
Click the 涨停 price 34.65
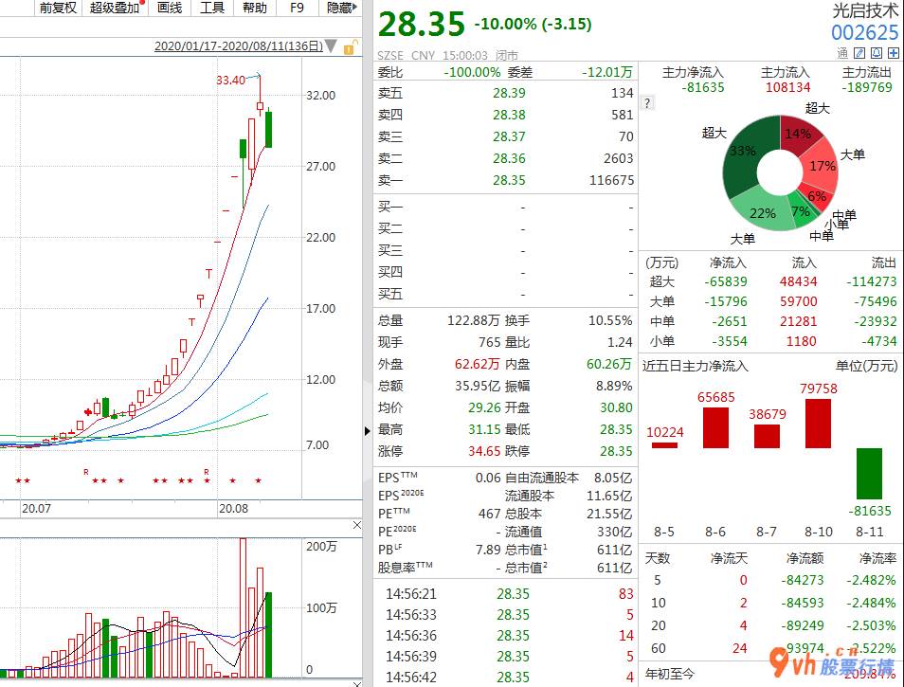click(484, 451)
